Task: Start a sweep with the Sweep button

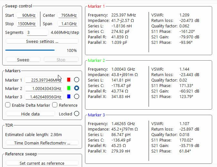Action: pyautogui.click(x=23, y=60)
